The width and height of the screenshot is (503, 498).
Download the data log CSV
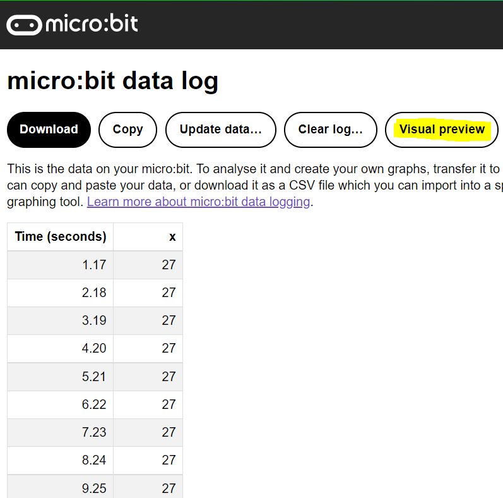click(49, 130)
